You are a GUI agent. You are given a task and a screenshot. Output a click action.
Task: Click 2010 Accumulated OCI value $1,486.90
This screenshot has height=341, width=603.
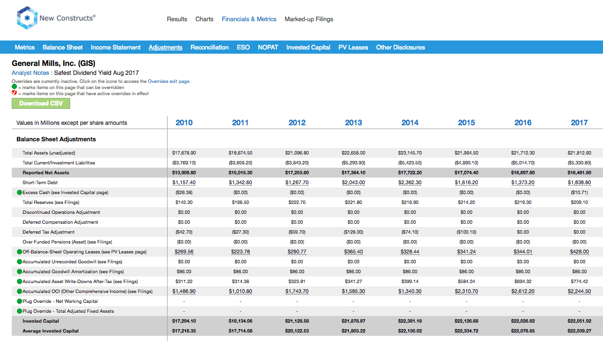coord(184,292)
